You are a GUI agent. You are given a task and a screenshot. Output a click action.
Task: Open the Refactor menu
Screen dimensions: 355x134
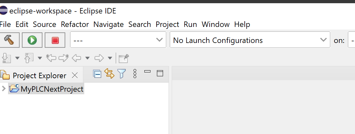click(75, 24)
